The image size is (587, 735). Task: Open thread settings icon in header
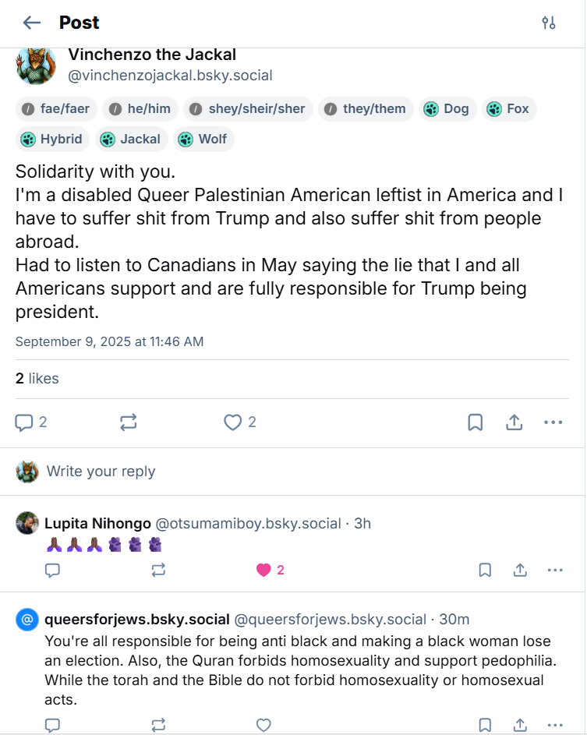pyautogui.click(x=549, y=23)
